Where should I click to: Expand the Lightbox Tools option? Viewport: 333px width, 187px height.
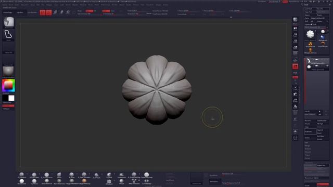click(x=311, y=24)
